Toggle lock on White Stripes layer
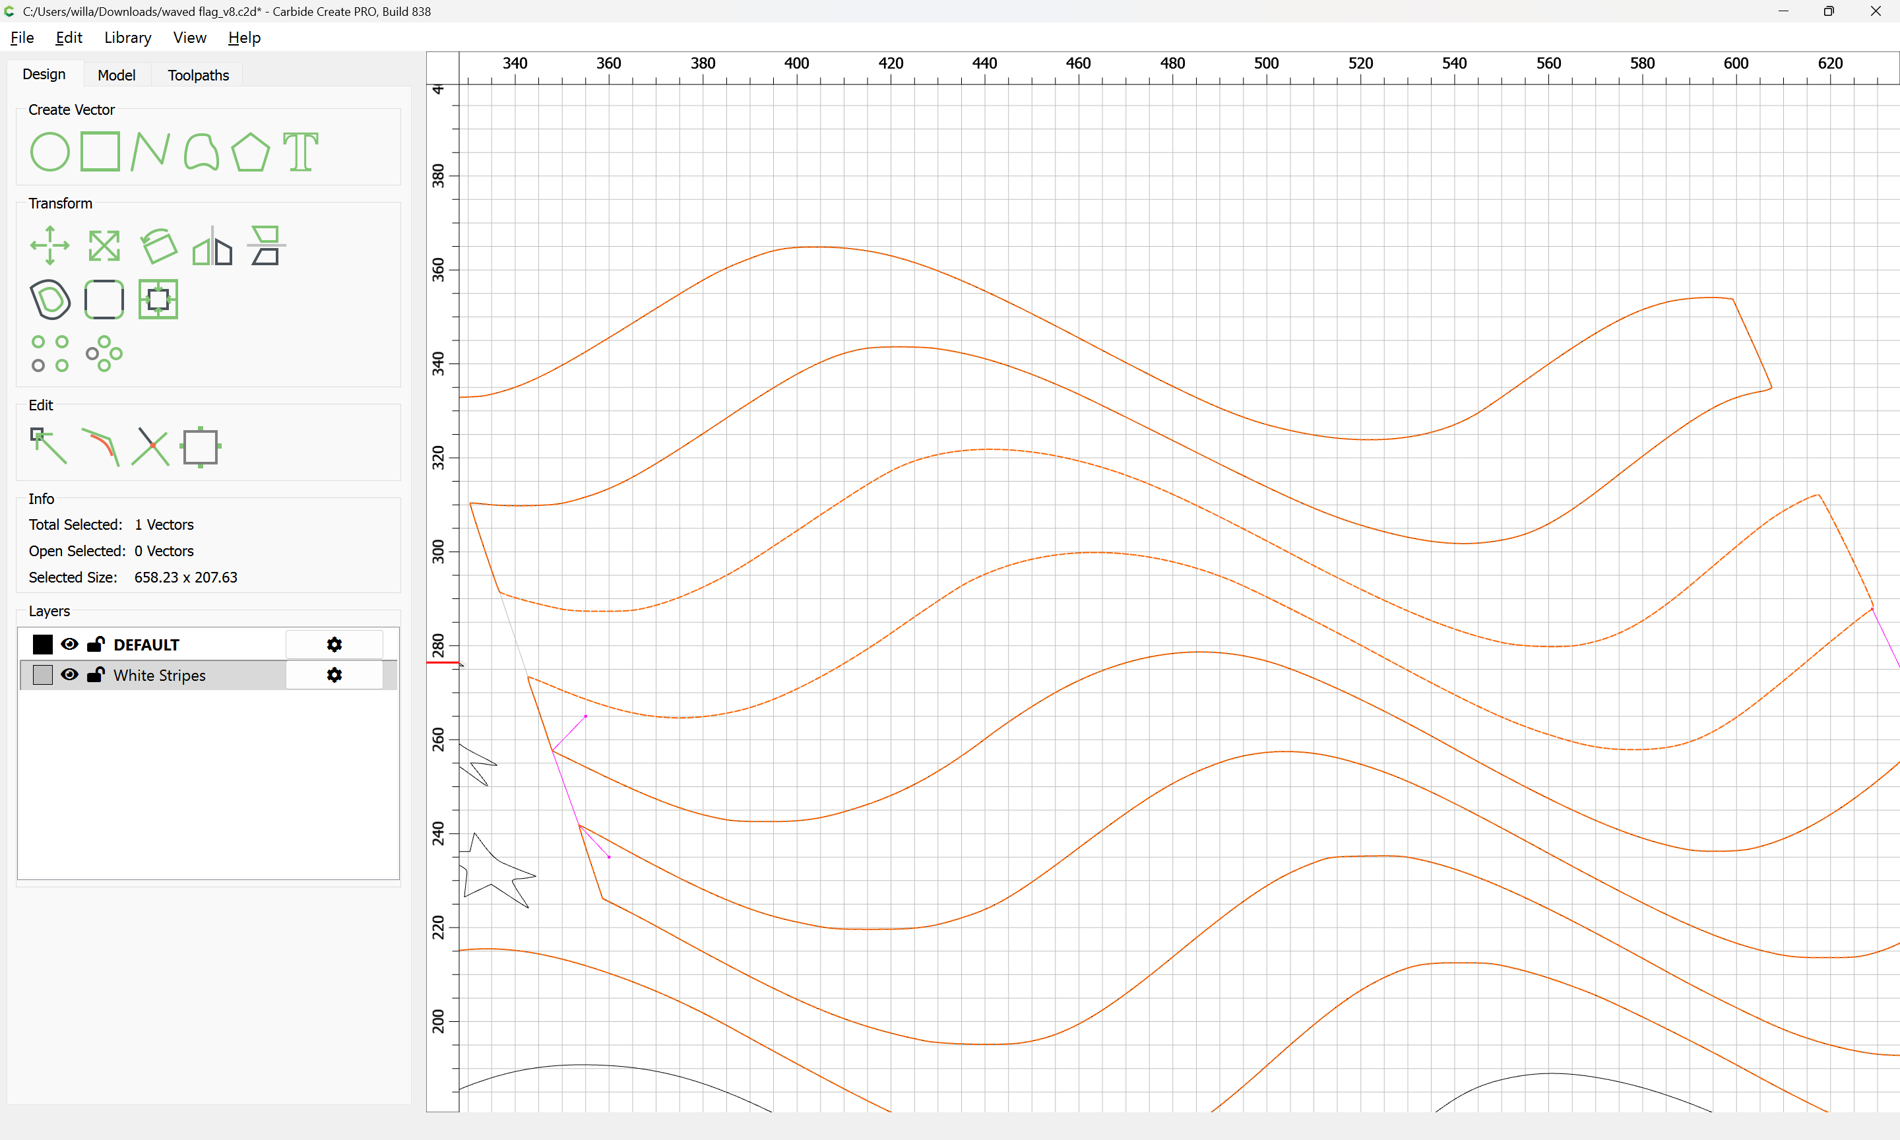Viewport: 1900px width, 1140px height. 96,676
